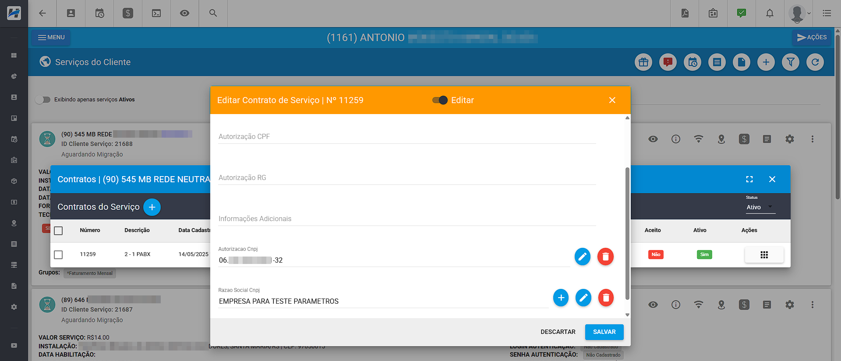Open the list menu icon at top right
This screenshot has width=841, height=361.
(x=827, y=13)
